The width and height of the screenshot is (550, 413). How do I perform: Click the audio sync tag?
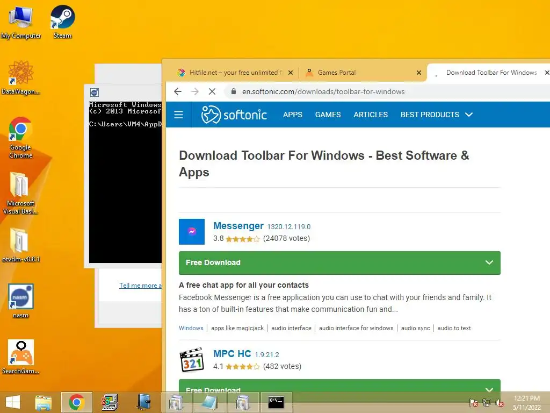tap(415, 328)
